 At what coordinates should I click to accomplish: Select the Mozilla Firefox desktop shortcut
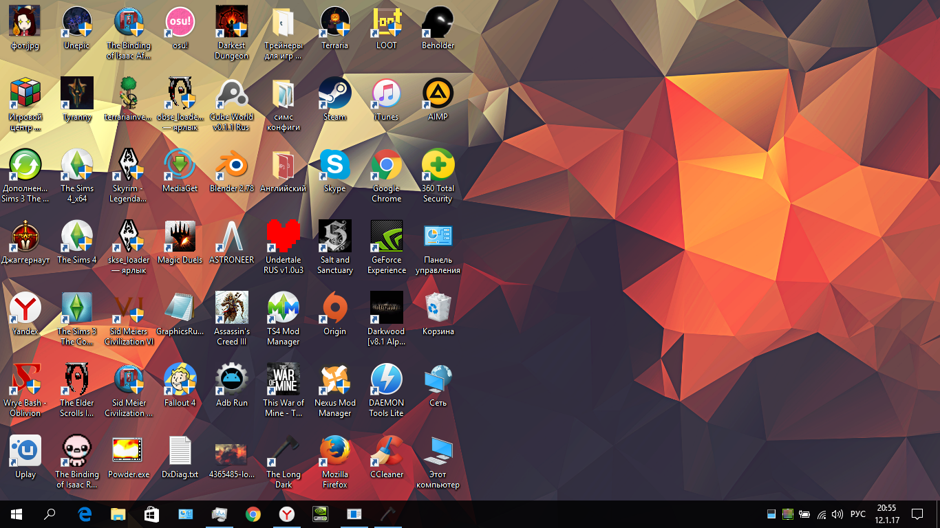(335, 451)
